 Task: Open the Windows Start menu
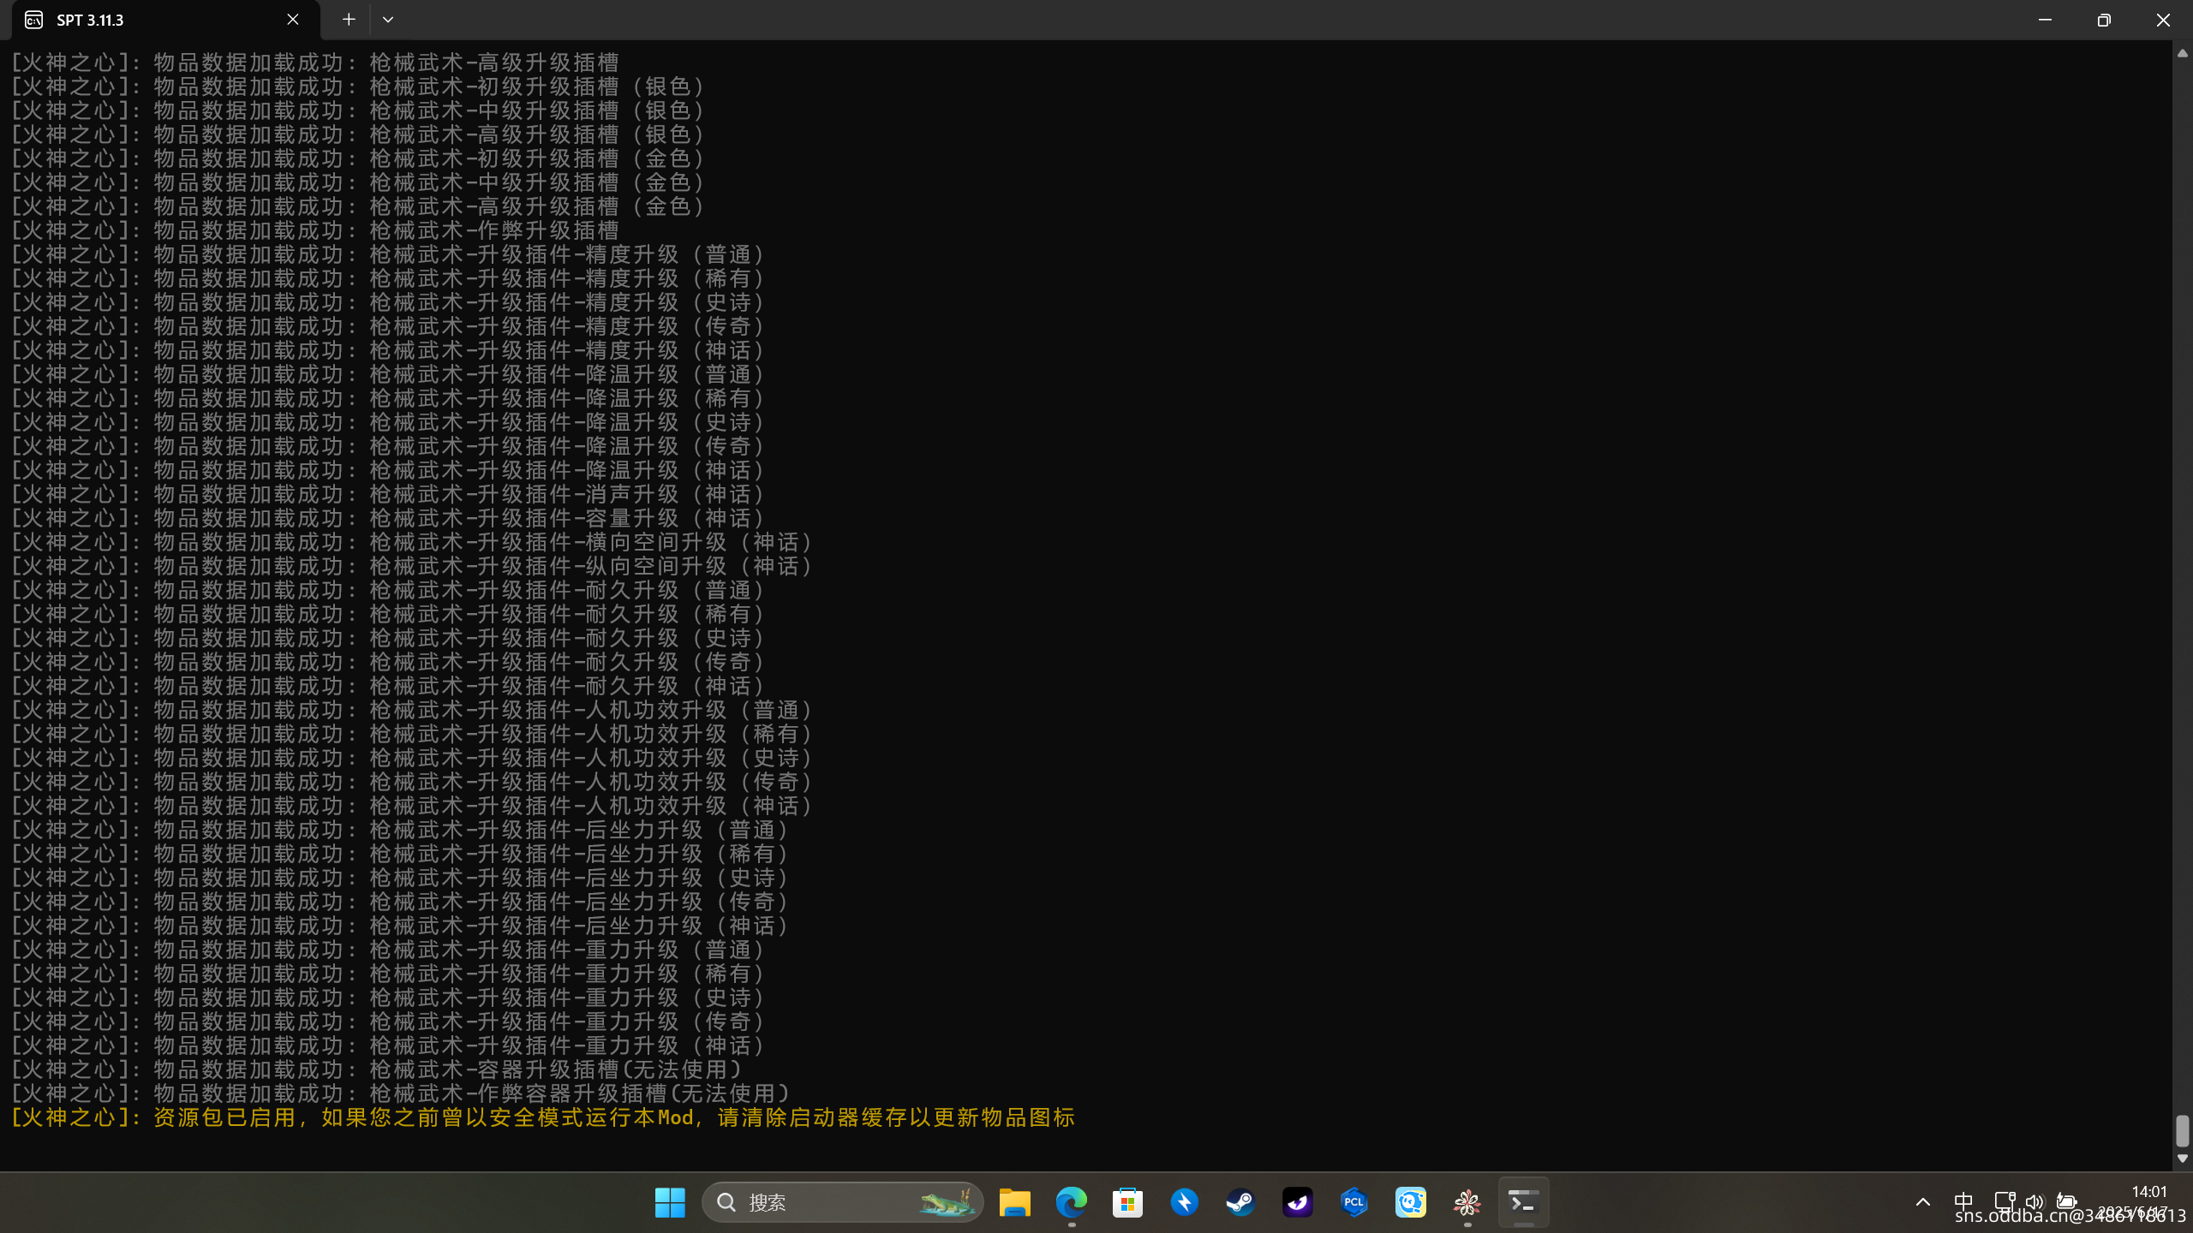(x=670, y=1202)
